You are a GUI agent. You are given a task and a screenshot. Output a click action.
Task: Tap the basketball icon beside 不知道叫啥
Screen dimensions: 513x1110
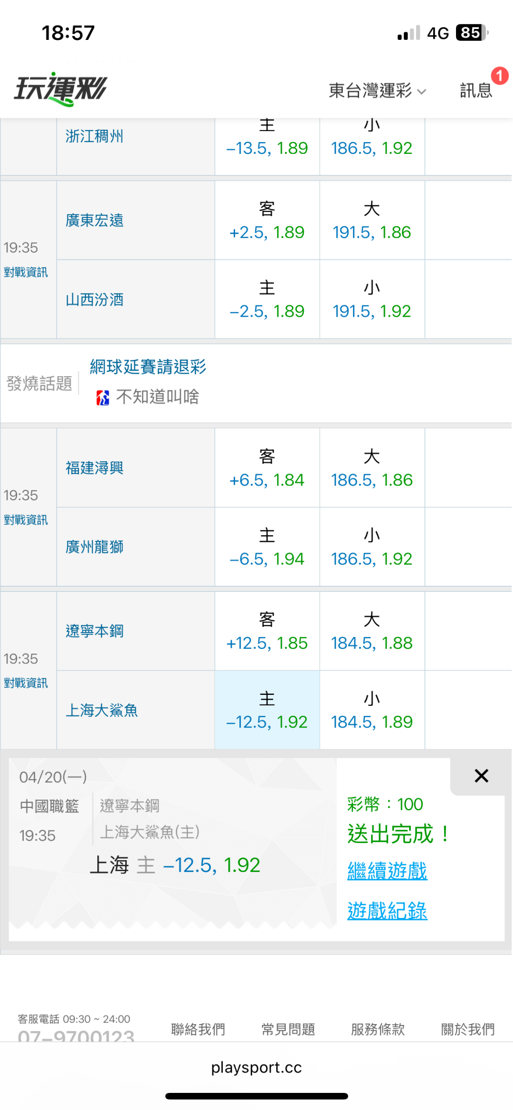pyautogui.click(x=103, y=398)
